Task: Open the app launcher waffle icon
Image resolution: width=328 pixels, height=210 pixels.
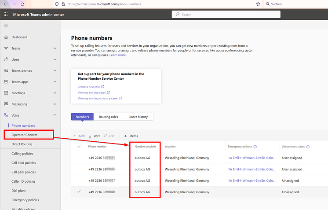Action: [x=6, y=14]
